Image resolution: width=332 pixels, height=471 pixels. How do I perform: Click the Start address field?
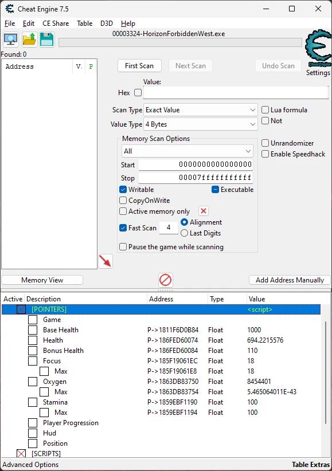(x=196, y=164)
